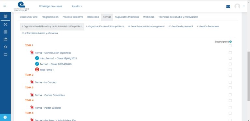Expand the Ayuda dropdown menu
Image resolution: width=250 pixels, height=121 pixels.
[77, 6]
